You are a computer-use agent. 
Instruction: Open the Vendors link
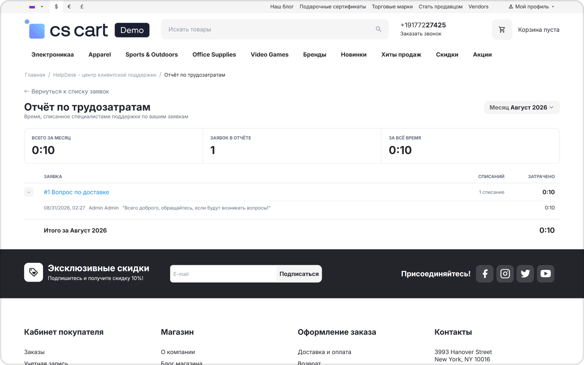click(478, 7)
